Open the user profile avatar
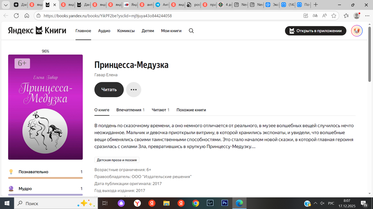 pyautogui.click(x=357, y=31)
